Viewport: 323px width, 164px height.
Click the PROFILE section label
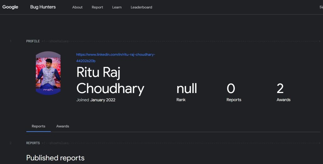(x=33, y=41)
